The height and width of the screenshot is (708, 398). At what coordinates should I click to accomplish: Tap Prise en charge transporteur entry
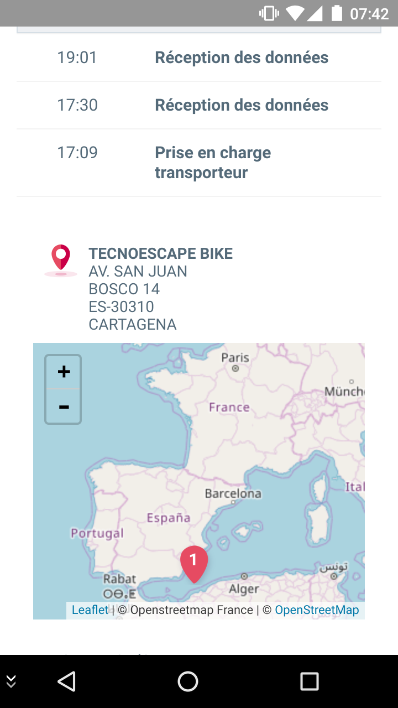[213, 163]
